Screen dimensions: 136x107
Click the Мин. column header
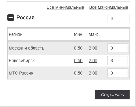[79, 35]
